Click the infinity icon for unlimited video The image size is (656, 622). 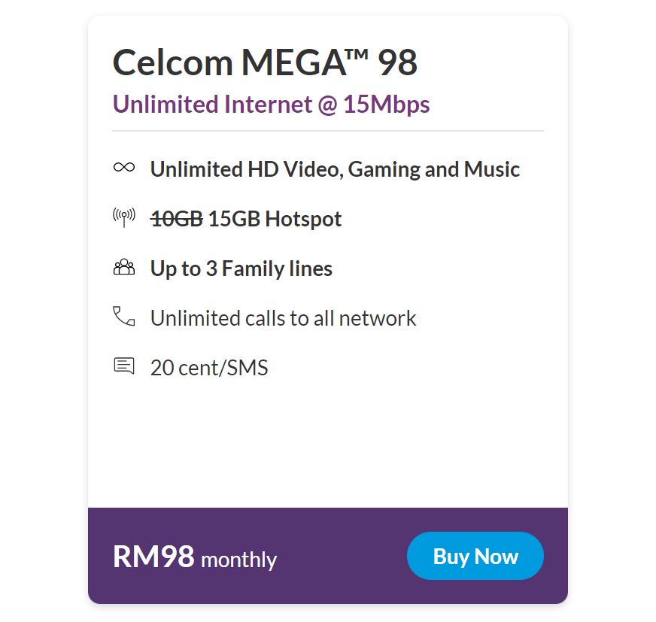(124, 168)
